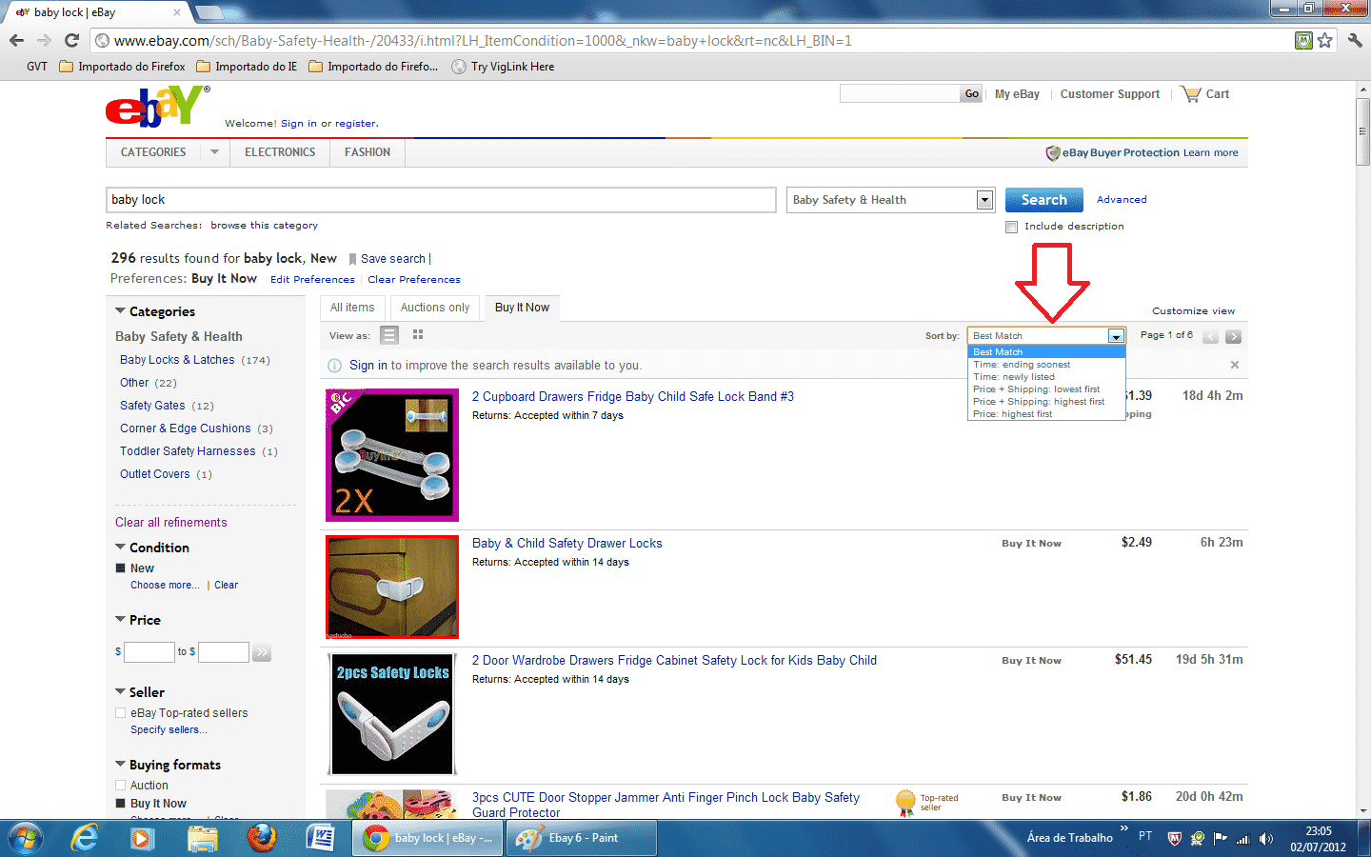Expand the CATEGORIES dropdown arrow
This screenshot has width=1371, height=857.
tap(214, 152)
